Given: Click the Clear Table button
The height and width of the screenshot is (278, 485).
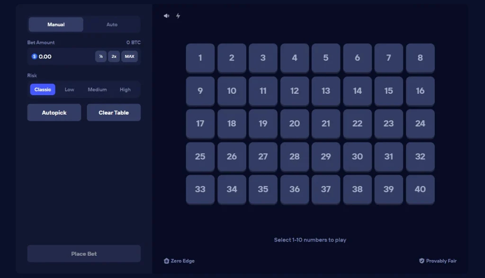Looking at the screenshot, I should 114,113.
